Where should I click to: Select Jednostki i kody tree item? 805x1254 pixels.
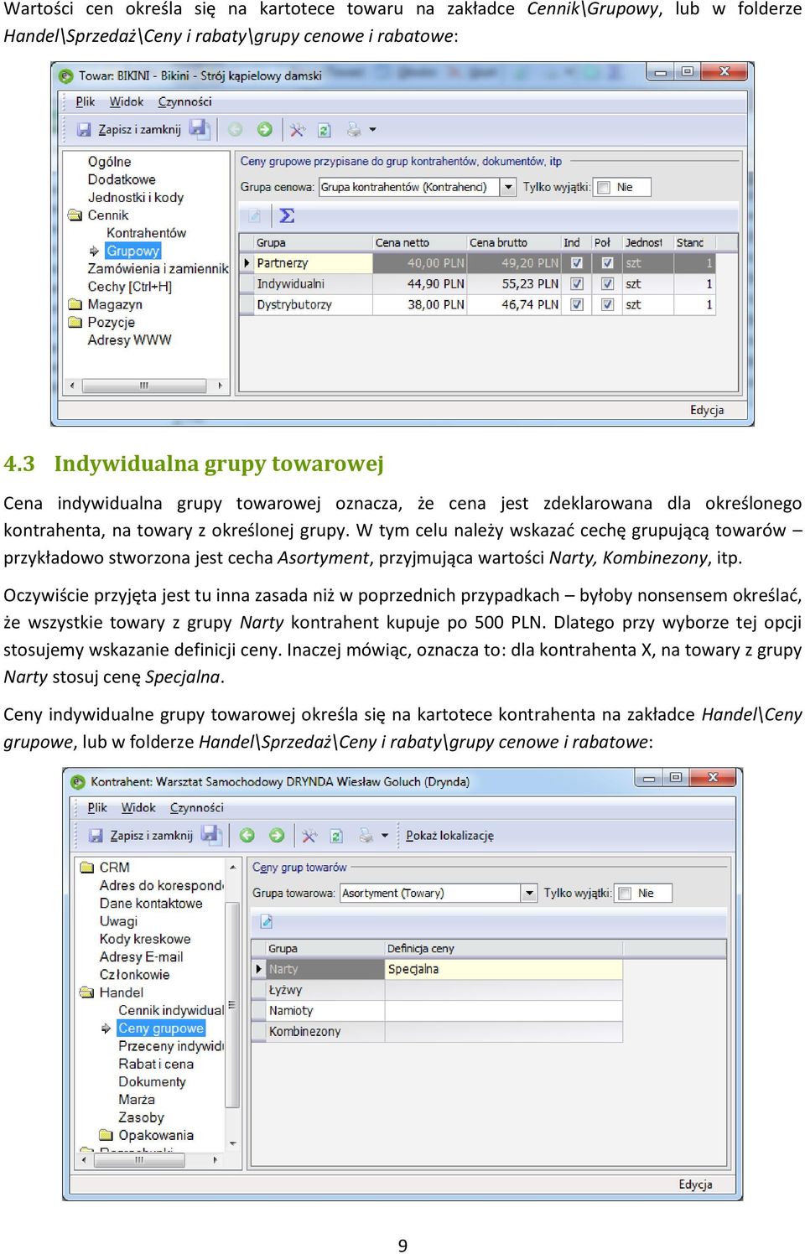point(135,198)
